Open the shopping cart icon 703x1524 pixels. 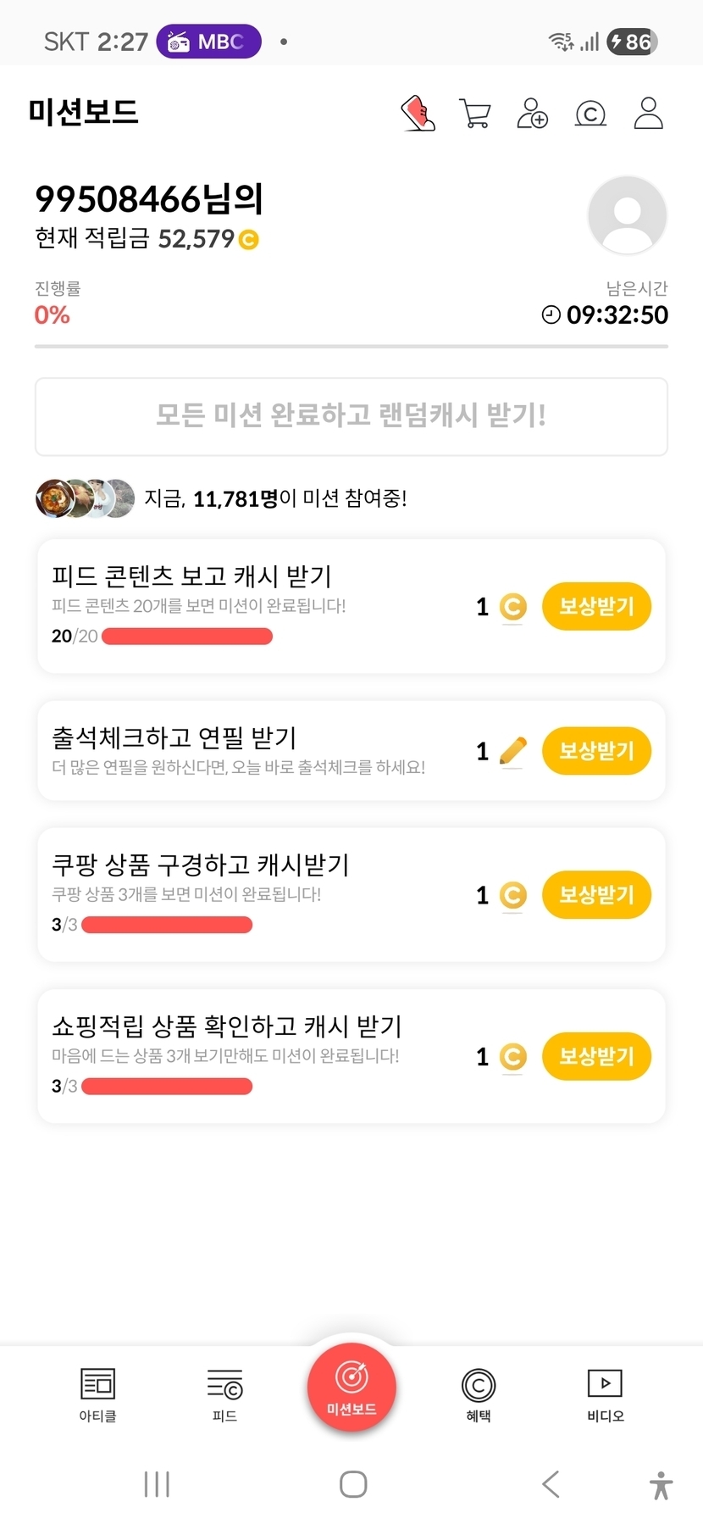[x=475, y=113]
